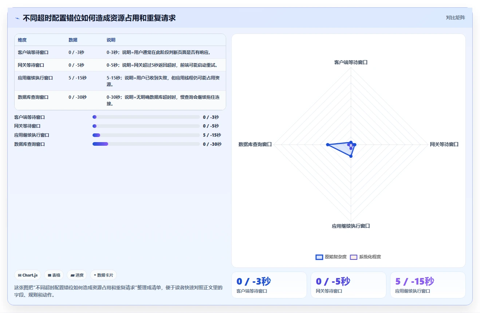Click the blue radar point on the 应用继续执行窗口 axis
Screen dimensions: 480x313
351,156
